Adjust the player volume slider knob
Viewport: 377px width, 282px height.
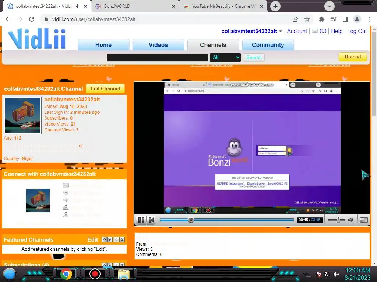coord(338,220)
